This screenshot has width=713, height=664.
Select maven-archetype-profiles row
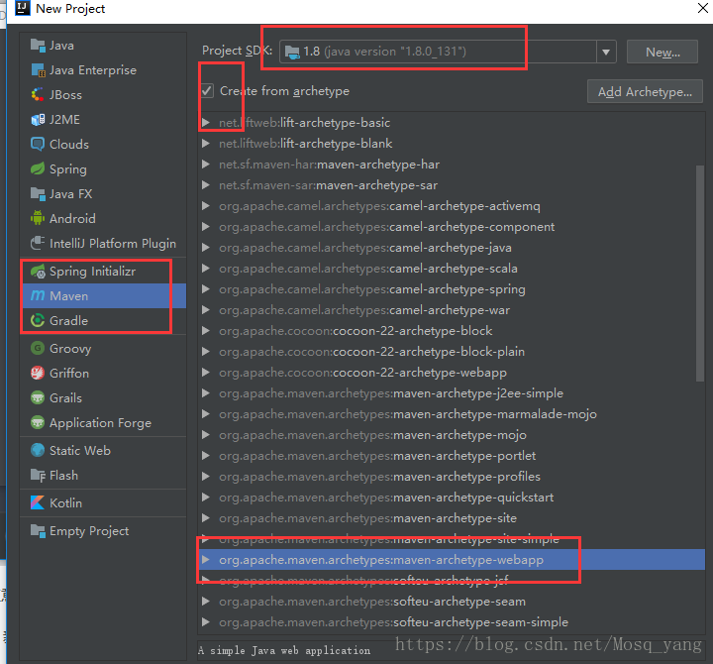[452, 477]
